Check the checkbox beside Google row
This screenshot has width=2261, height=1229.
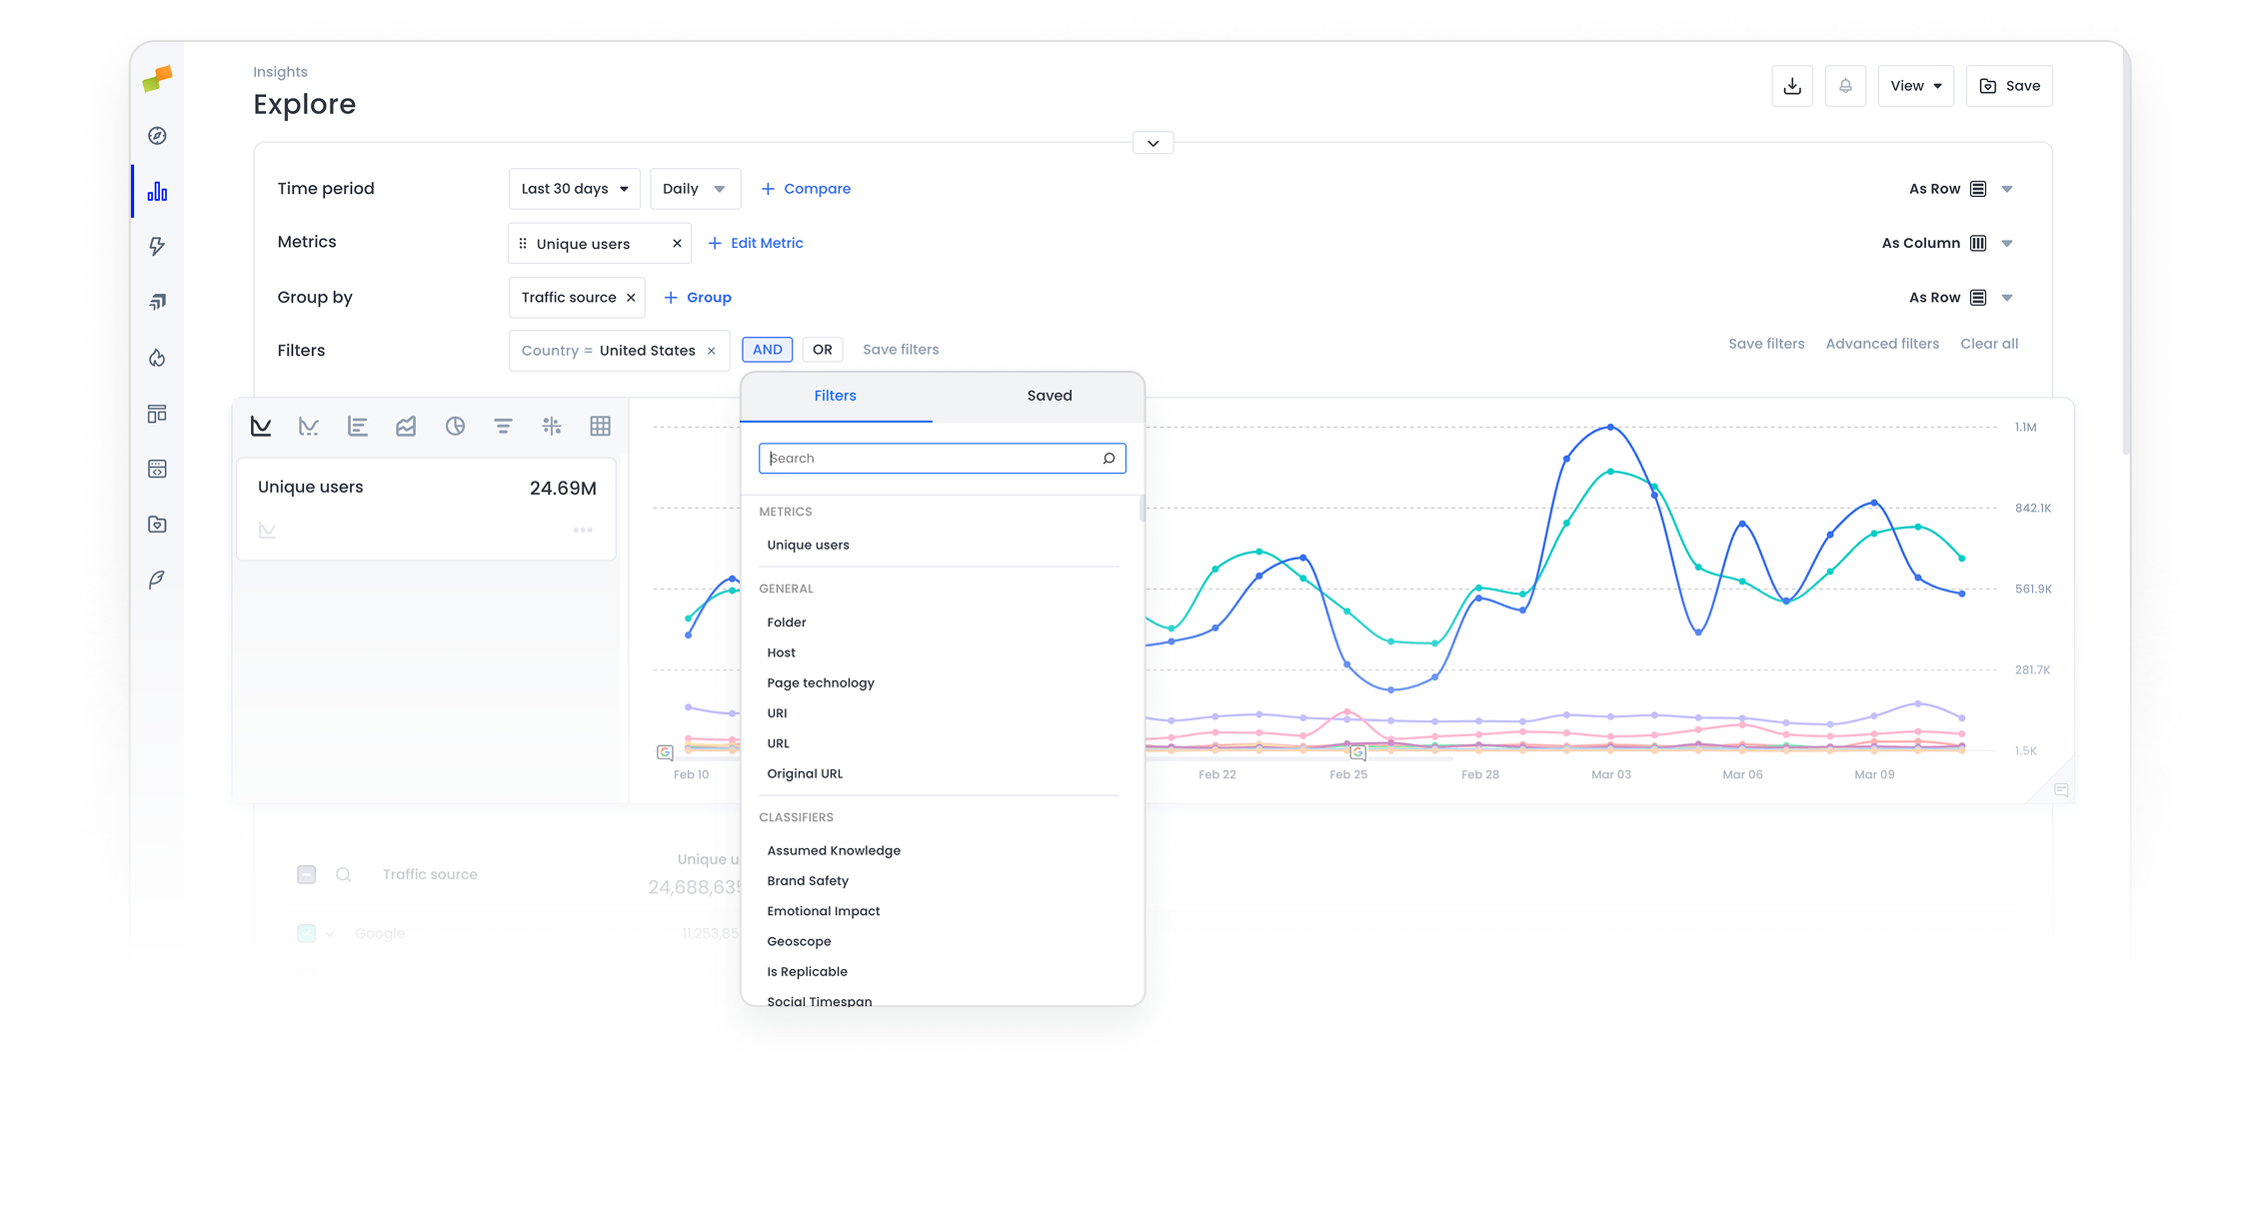point(306,932)
